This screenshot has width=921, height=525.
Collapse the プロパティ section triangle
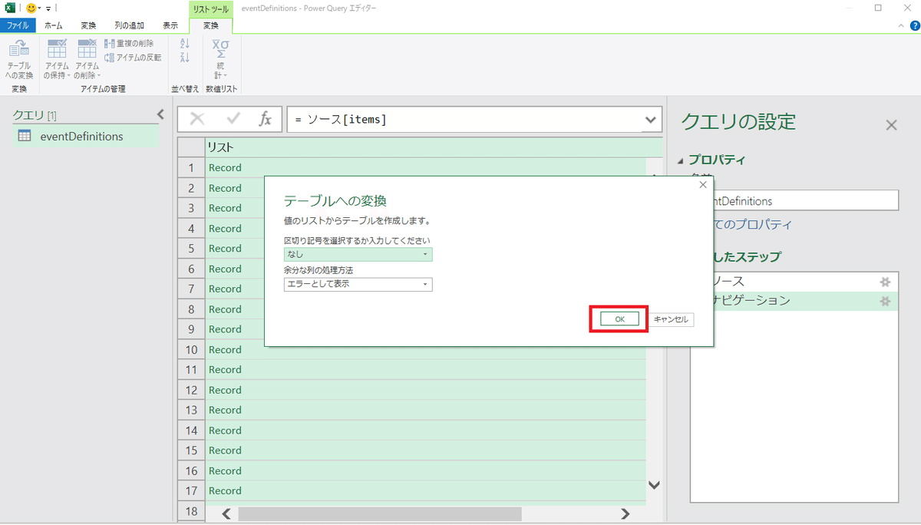point(681,160)
